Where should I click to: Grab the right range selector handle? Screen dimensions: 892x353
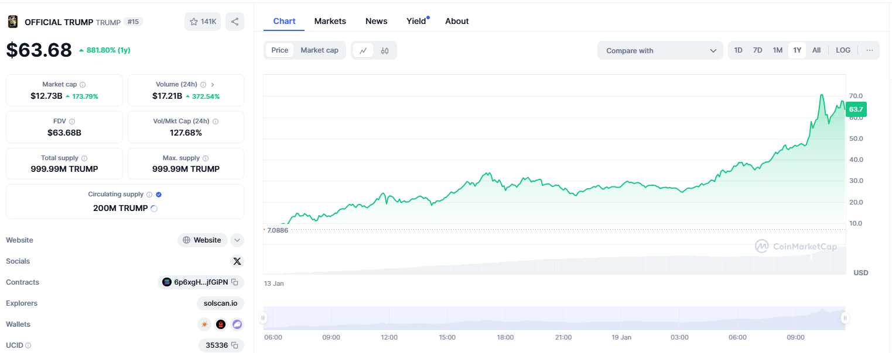point(845,318)
